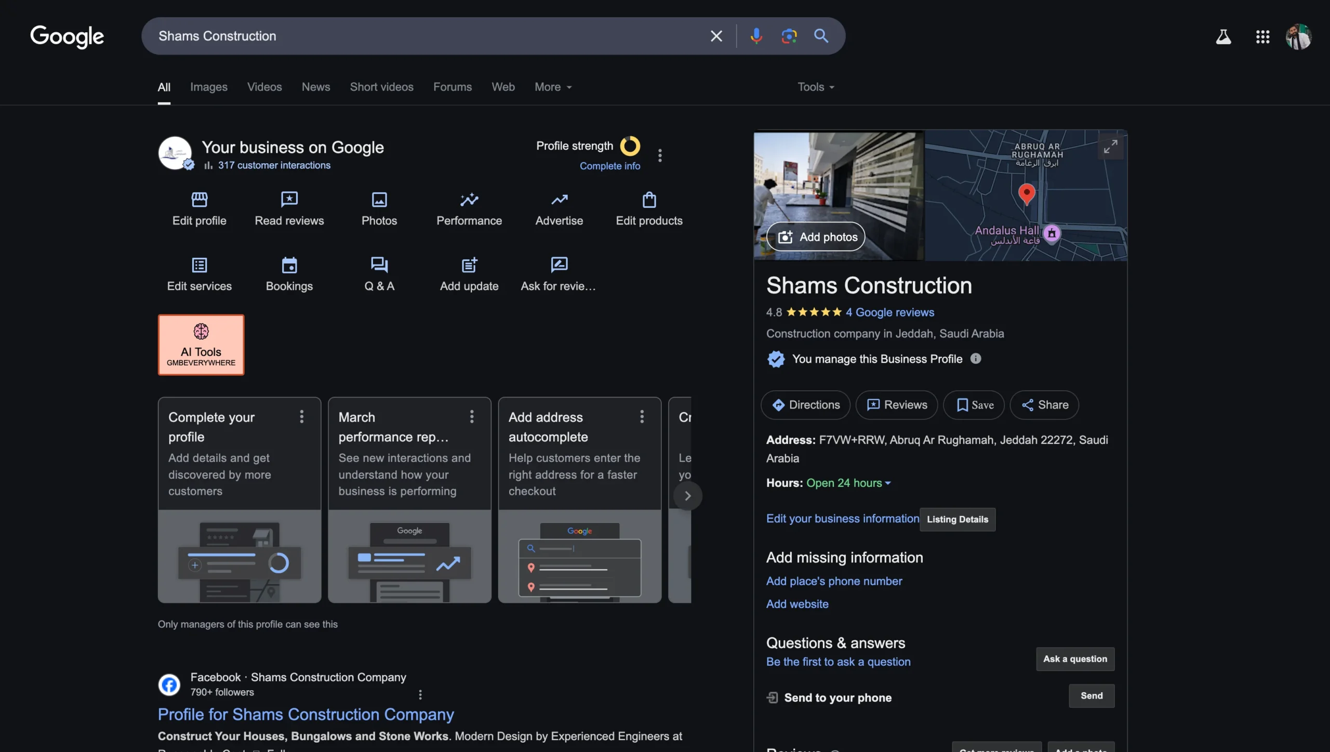Screen dimensions: 1330x752
Task: Switch to the Images tab
Action: pos(208,87)
